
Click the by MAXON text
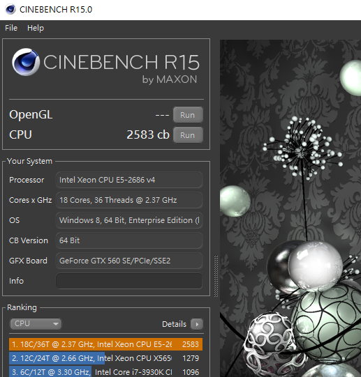(170, 79)
